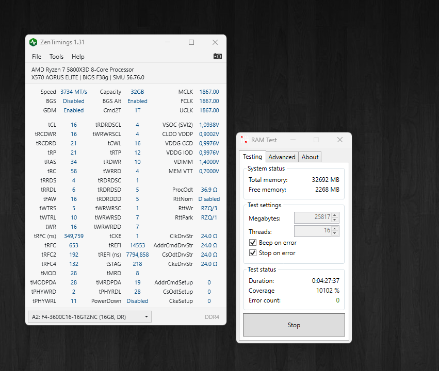Image resolution: width=439 pixels, height=371 pixels.
Task: Click the Speed value 3734 MT/s
Action: pos(74,92)
